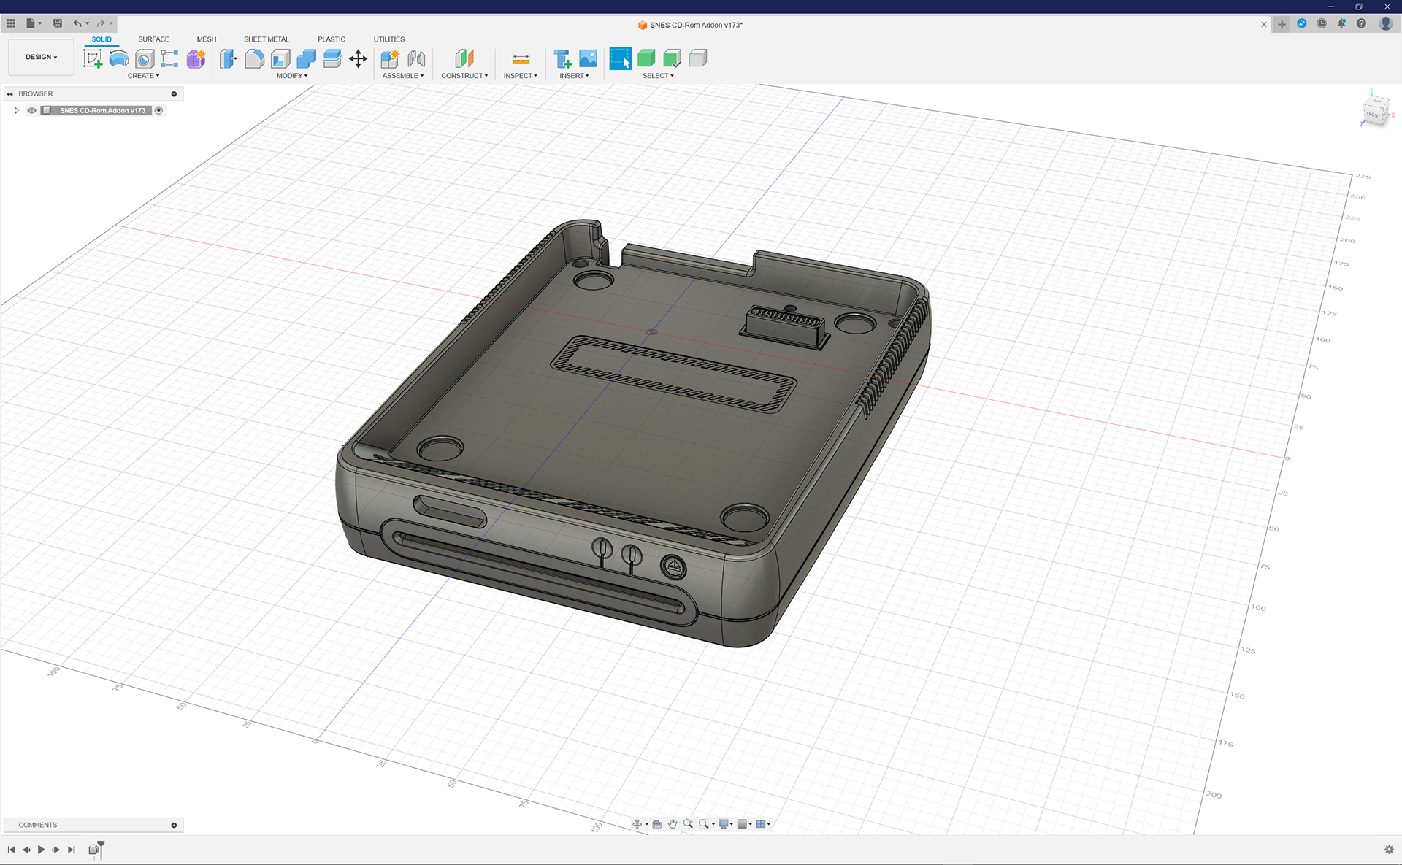Open the CONSTRUCT dropdown
1402x865 pixels.
[x=464, y=76]
